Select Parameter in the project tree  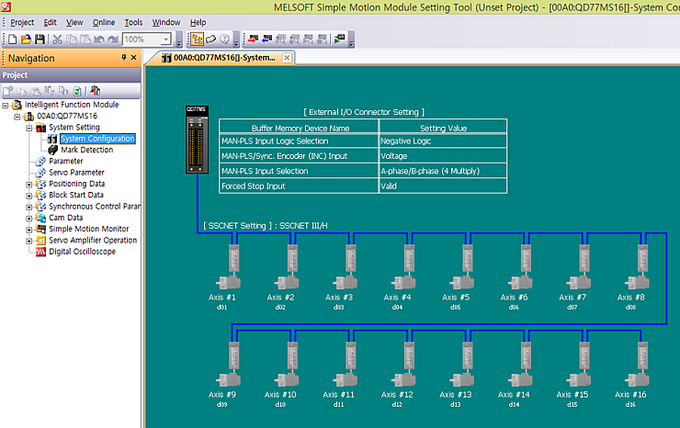tap(65, 161)
